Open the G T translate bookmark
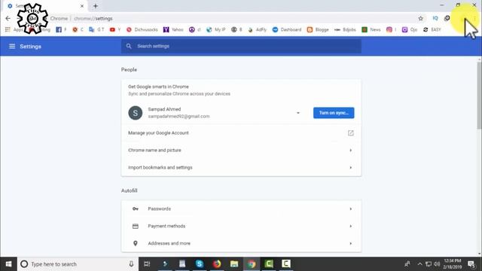Viewport: 482px width, 271px height. click(x=96, y=29)
